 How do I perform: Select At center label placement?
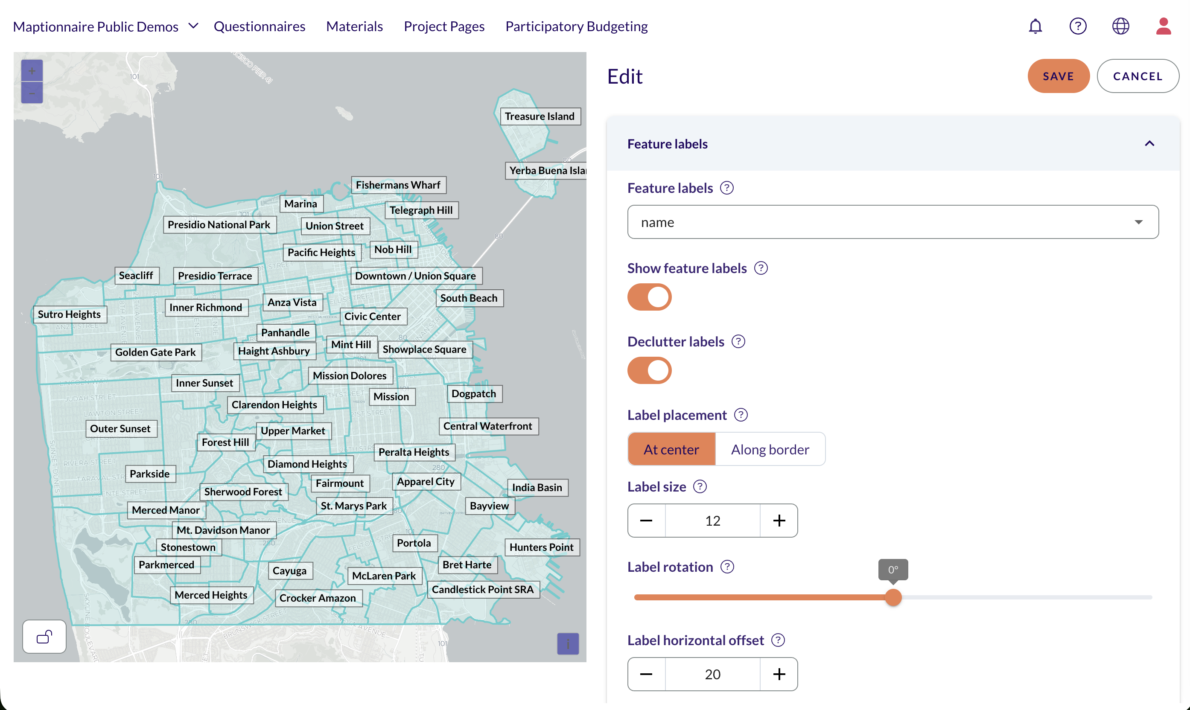[x=671, y=449]
